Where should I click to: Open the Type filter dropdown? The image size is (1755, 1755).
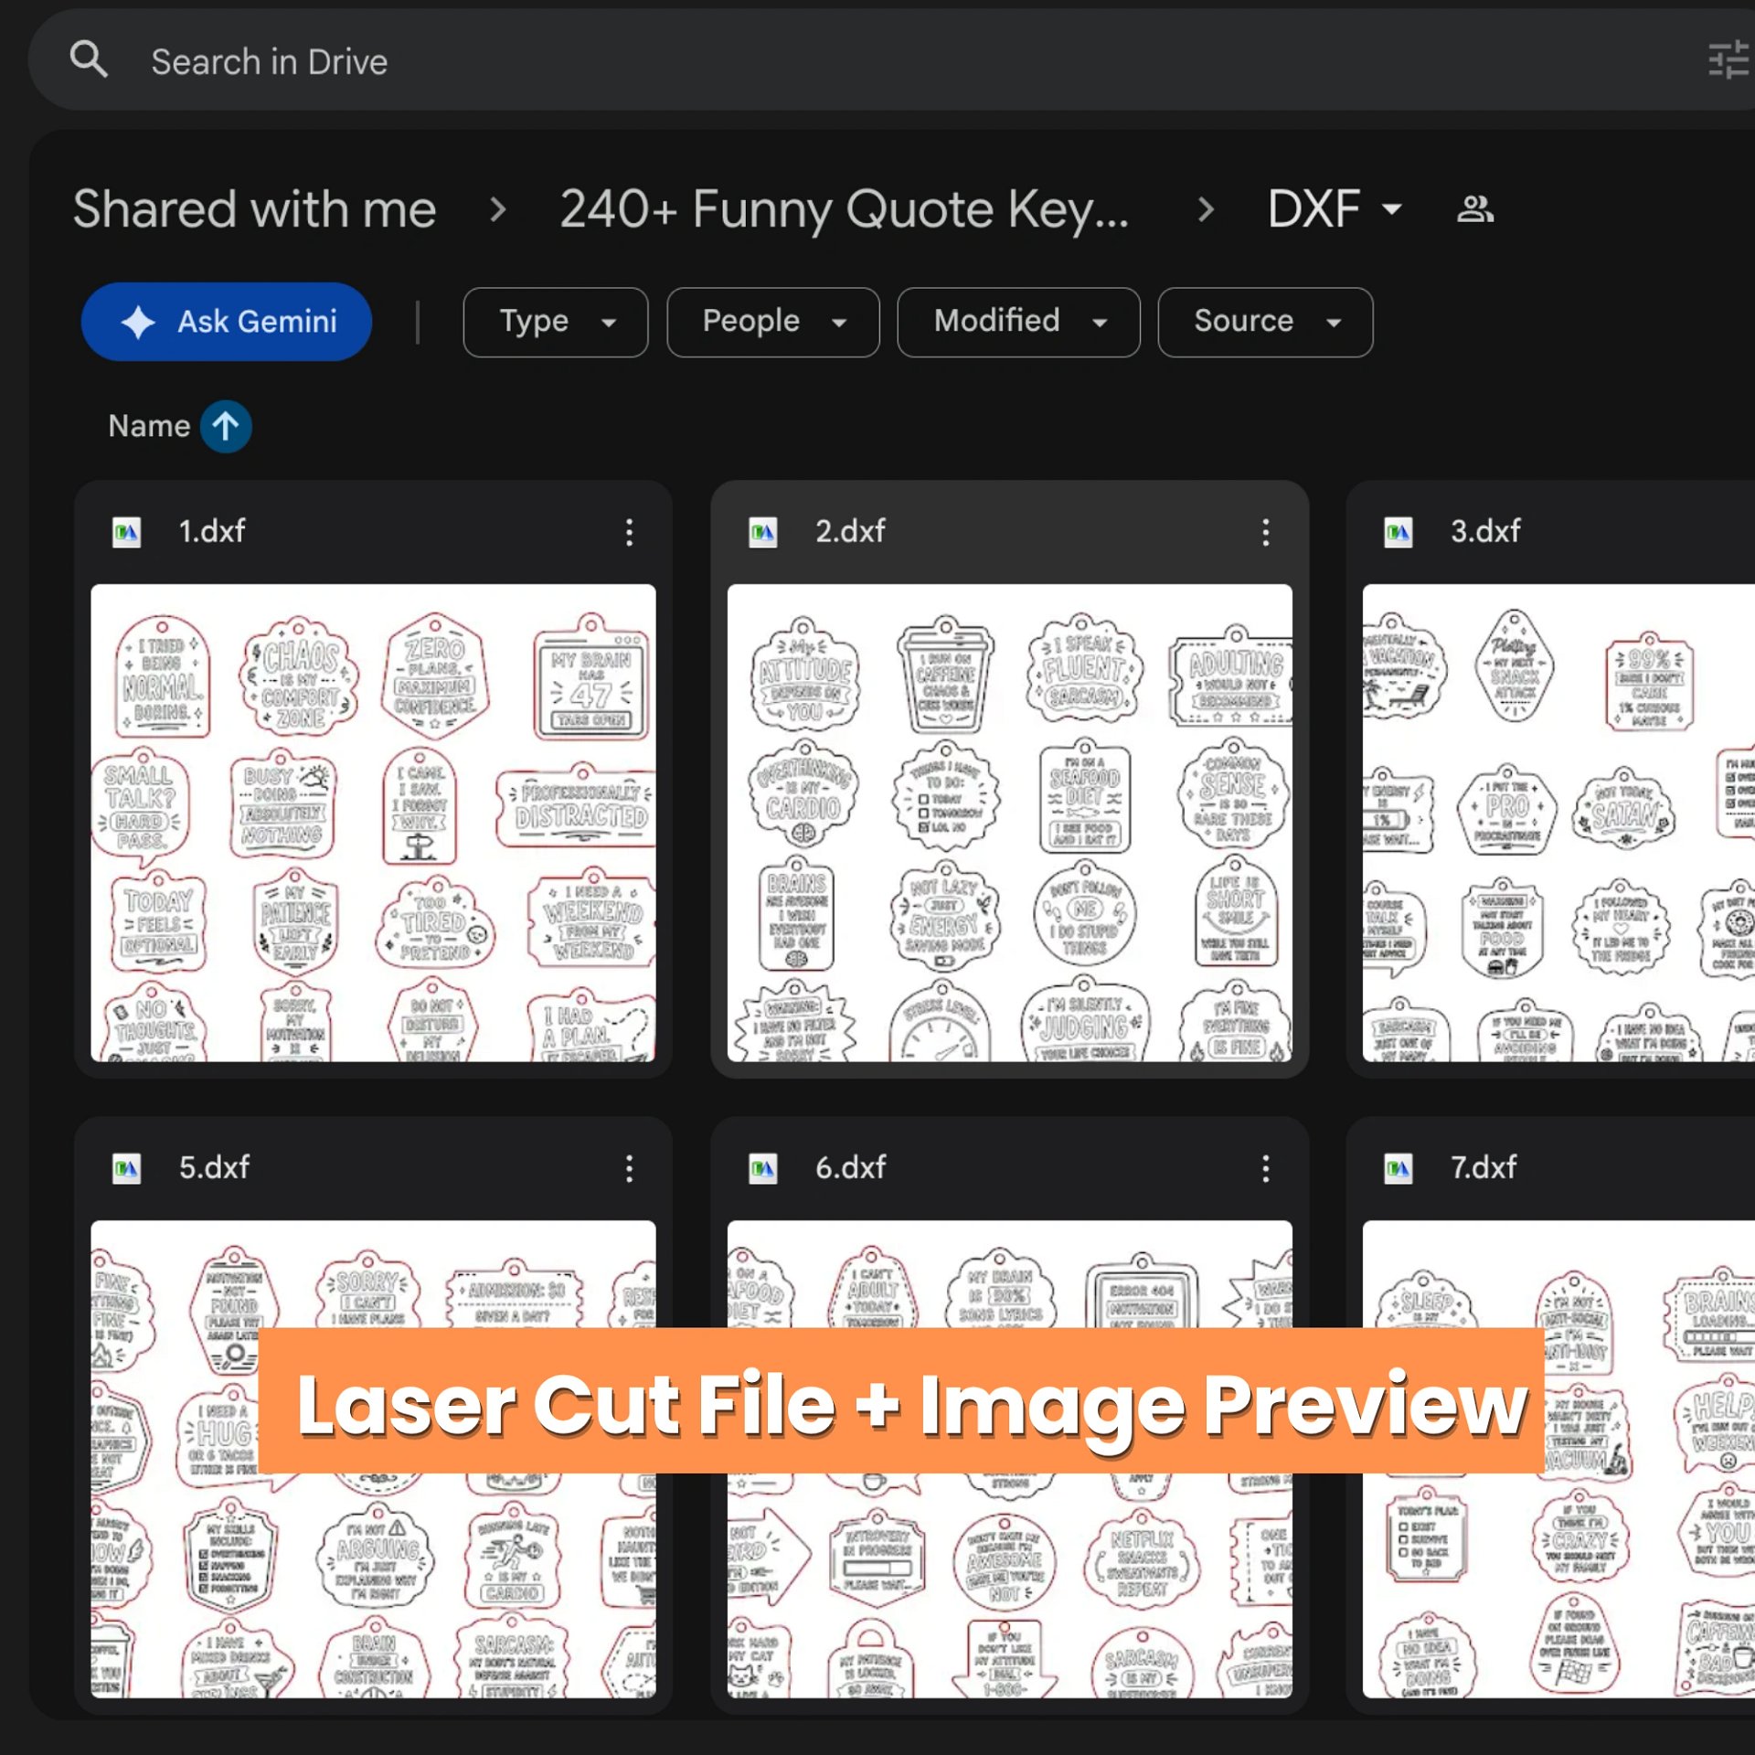click(x=556, y=322)
